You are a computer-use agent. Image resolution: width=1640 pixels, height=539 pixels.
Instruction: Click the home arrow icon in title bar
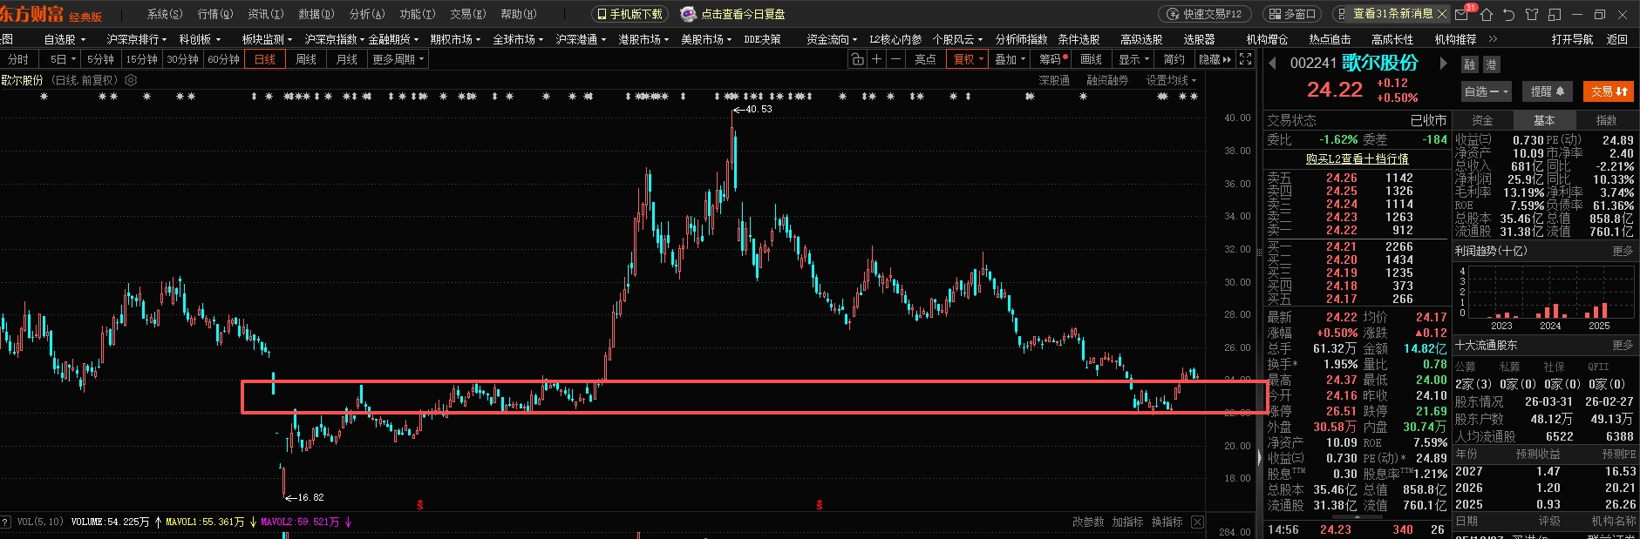(x=1487, y=14)
